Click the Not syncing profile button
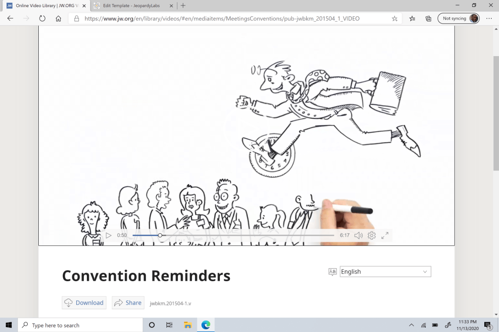 tap(458, 18)
